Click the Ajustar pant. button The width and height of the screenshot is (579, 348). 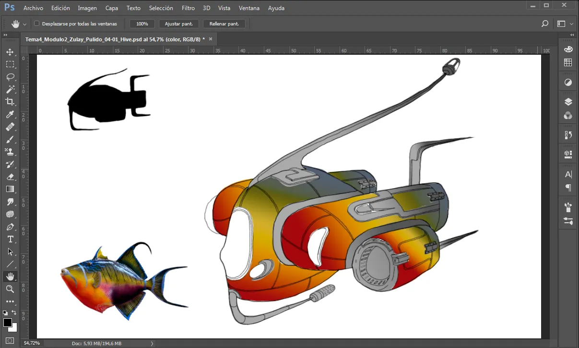pos(179,24)
